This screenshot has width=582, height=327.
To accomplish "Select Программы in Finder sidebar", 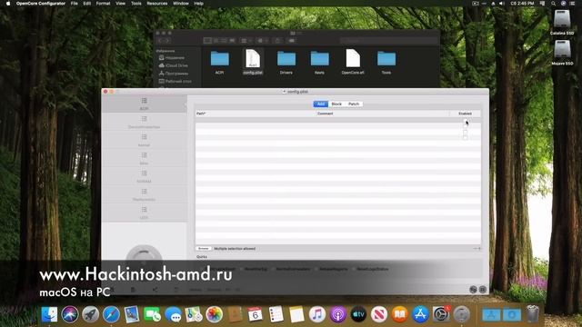I will tap(174, 74).
